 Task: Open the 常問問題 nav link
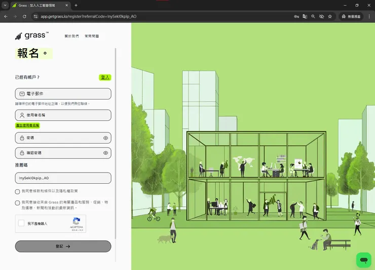tap(92, 36)
